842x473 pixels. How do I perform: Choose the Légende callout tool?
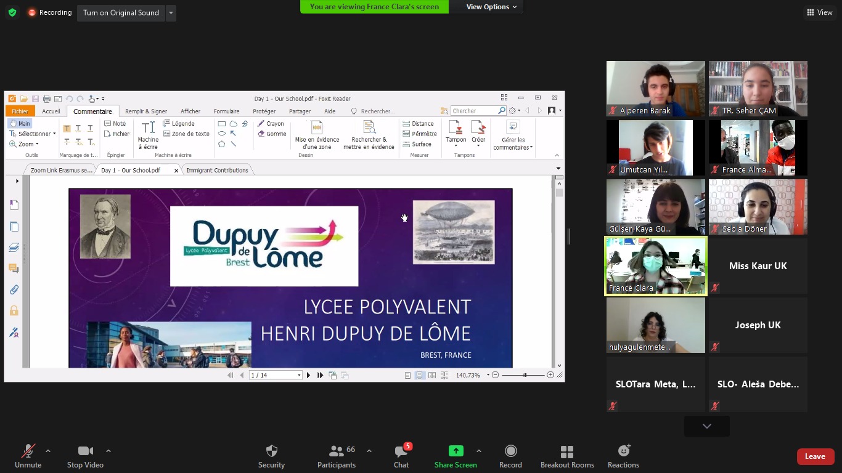(179, 124)
